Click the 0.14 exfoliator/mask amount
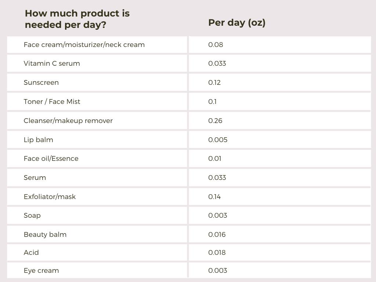This screenshot has height=282, width=376. (214, 197)
